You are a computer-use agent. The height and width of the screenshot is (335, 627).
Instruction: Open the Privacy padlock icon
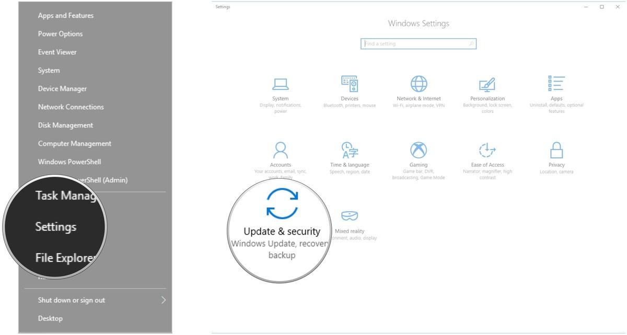[556, 150]
